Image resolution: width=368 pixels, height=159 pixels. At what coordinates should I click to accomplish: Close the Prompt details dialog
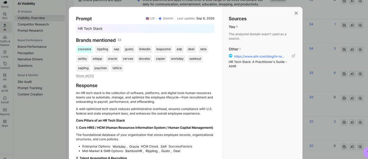tap(296, 13)
